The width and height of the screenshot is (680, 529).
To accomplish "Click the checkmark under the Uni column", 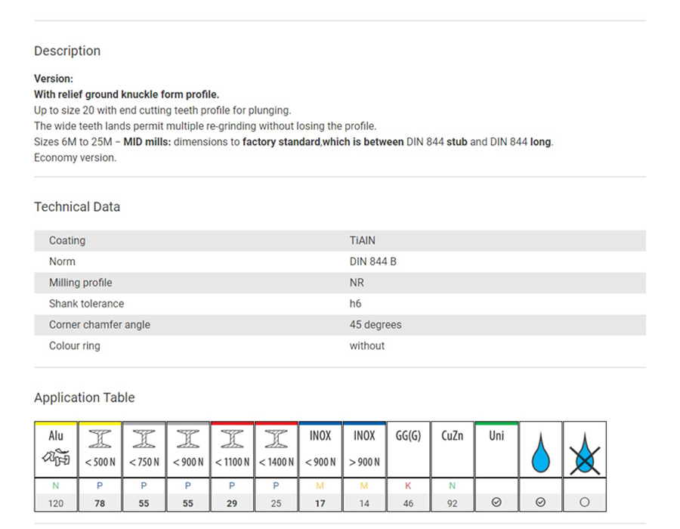I will click(x=496, y=502).
